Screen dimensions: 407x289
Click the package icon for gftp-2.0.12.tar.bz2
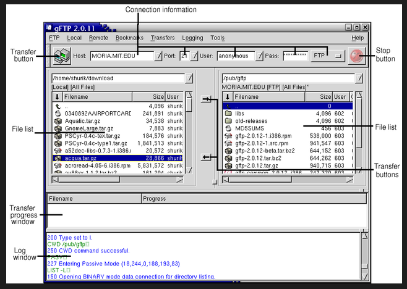pyautogui.click(x=228, y=158)
